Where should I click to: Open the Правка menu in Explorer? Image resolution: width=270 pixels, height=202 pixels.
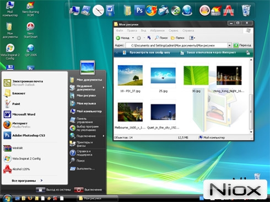[132, 31]
